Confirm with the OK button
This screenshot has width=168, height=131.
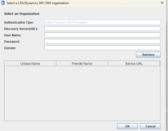pos(127,126)
